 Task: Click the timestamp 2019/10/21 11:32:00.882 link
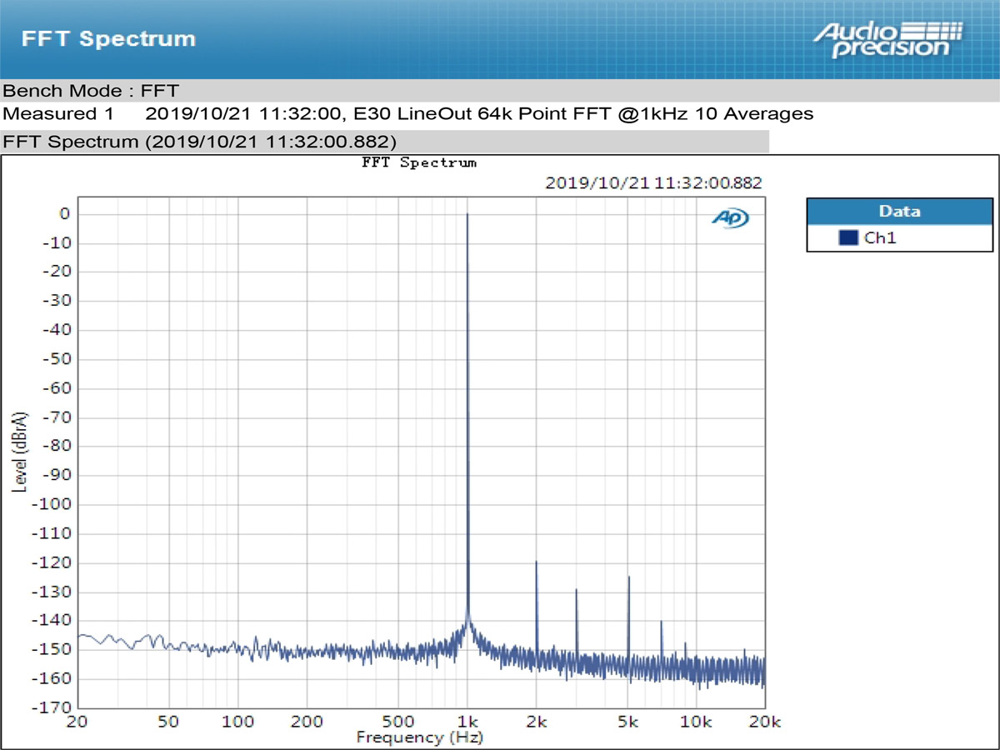click(654, 182)
